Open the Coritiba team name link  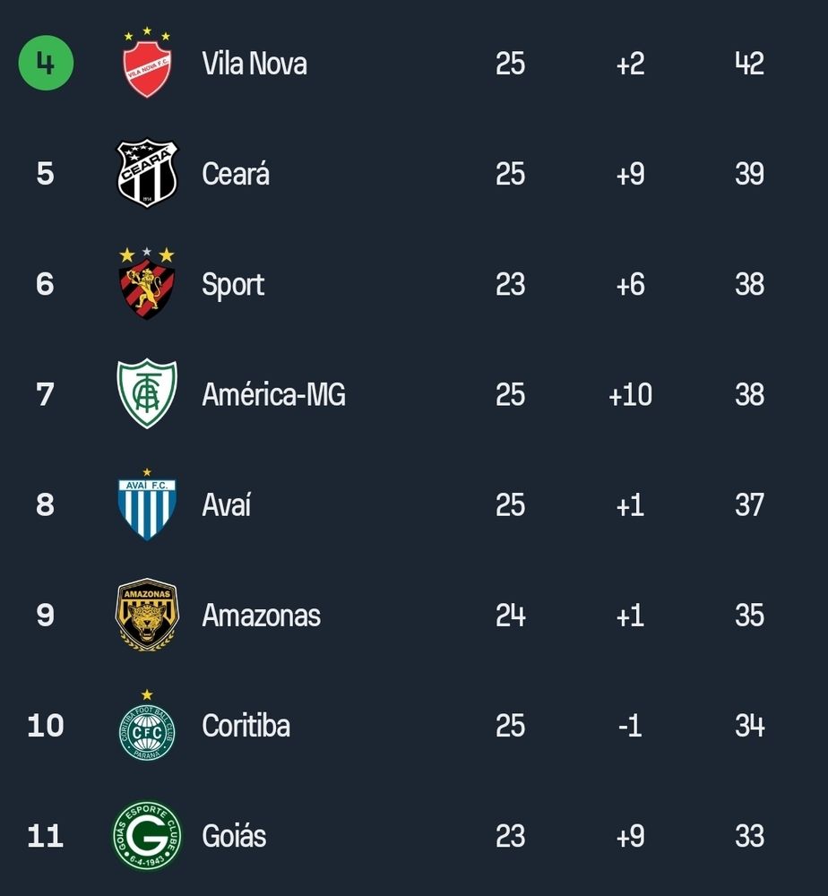click(246, 726)
